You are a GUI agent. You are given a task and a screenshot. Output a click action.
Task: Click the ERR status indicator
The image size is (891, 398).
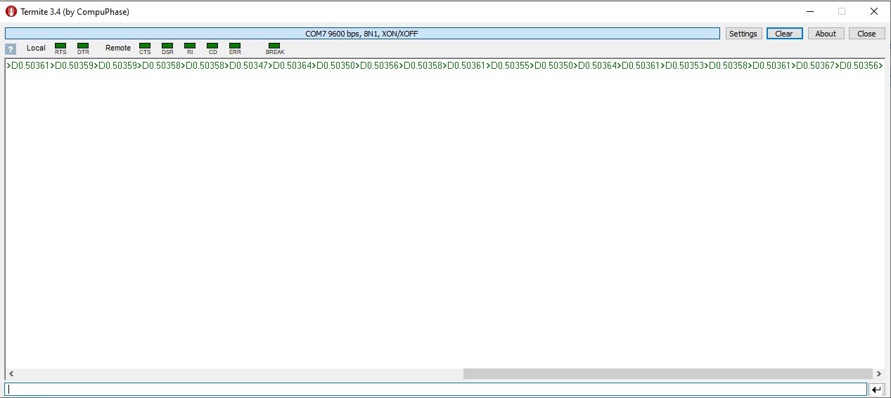coord(235,46)
